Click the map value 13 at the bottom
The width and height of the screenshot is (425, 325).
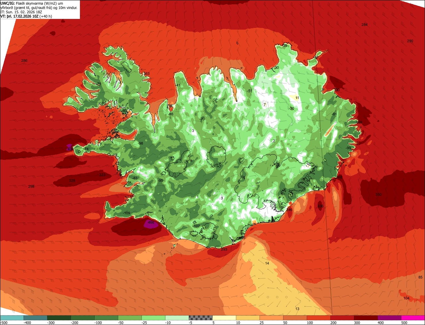297,309
